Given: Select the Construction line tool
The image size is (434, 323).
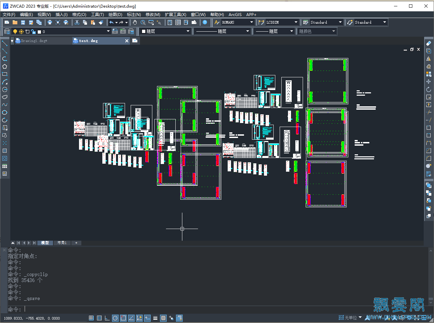Looking at the screenshot, I should tap(5, 51).
